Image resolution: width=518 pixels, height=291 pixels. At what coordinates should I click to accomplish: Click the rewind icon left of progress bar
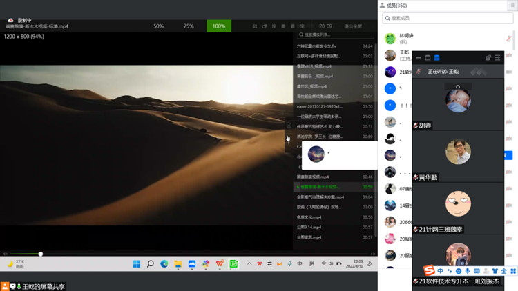pos(5,254)
